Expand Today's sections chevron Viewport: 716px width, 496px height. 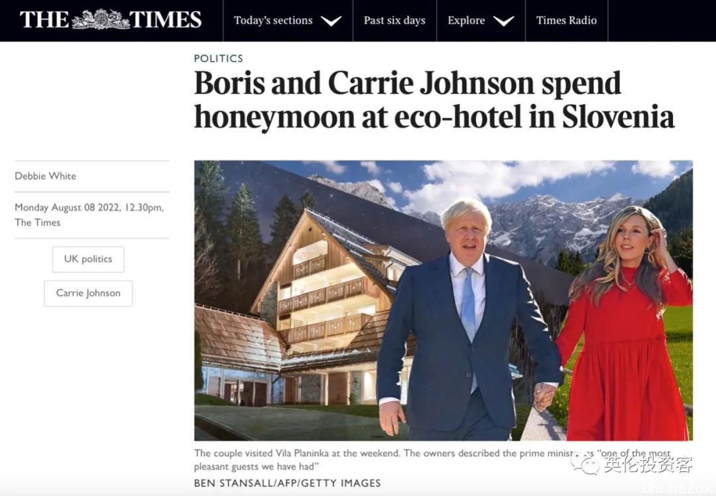pyautogui.click(x=331, y=21)
